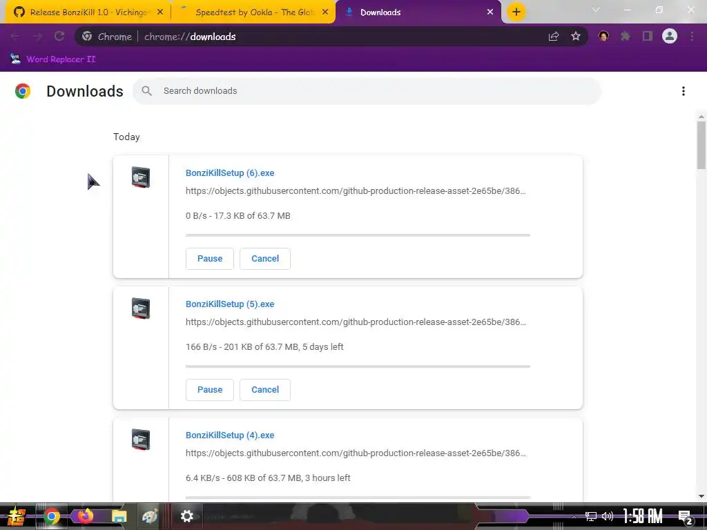The width and height of the screenshot is (707, 530).
Task: Click the BonziKillSetup (5).exe progress bar
Action: click(x=358, y=366)
